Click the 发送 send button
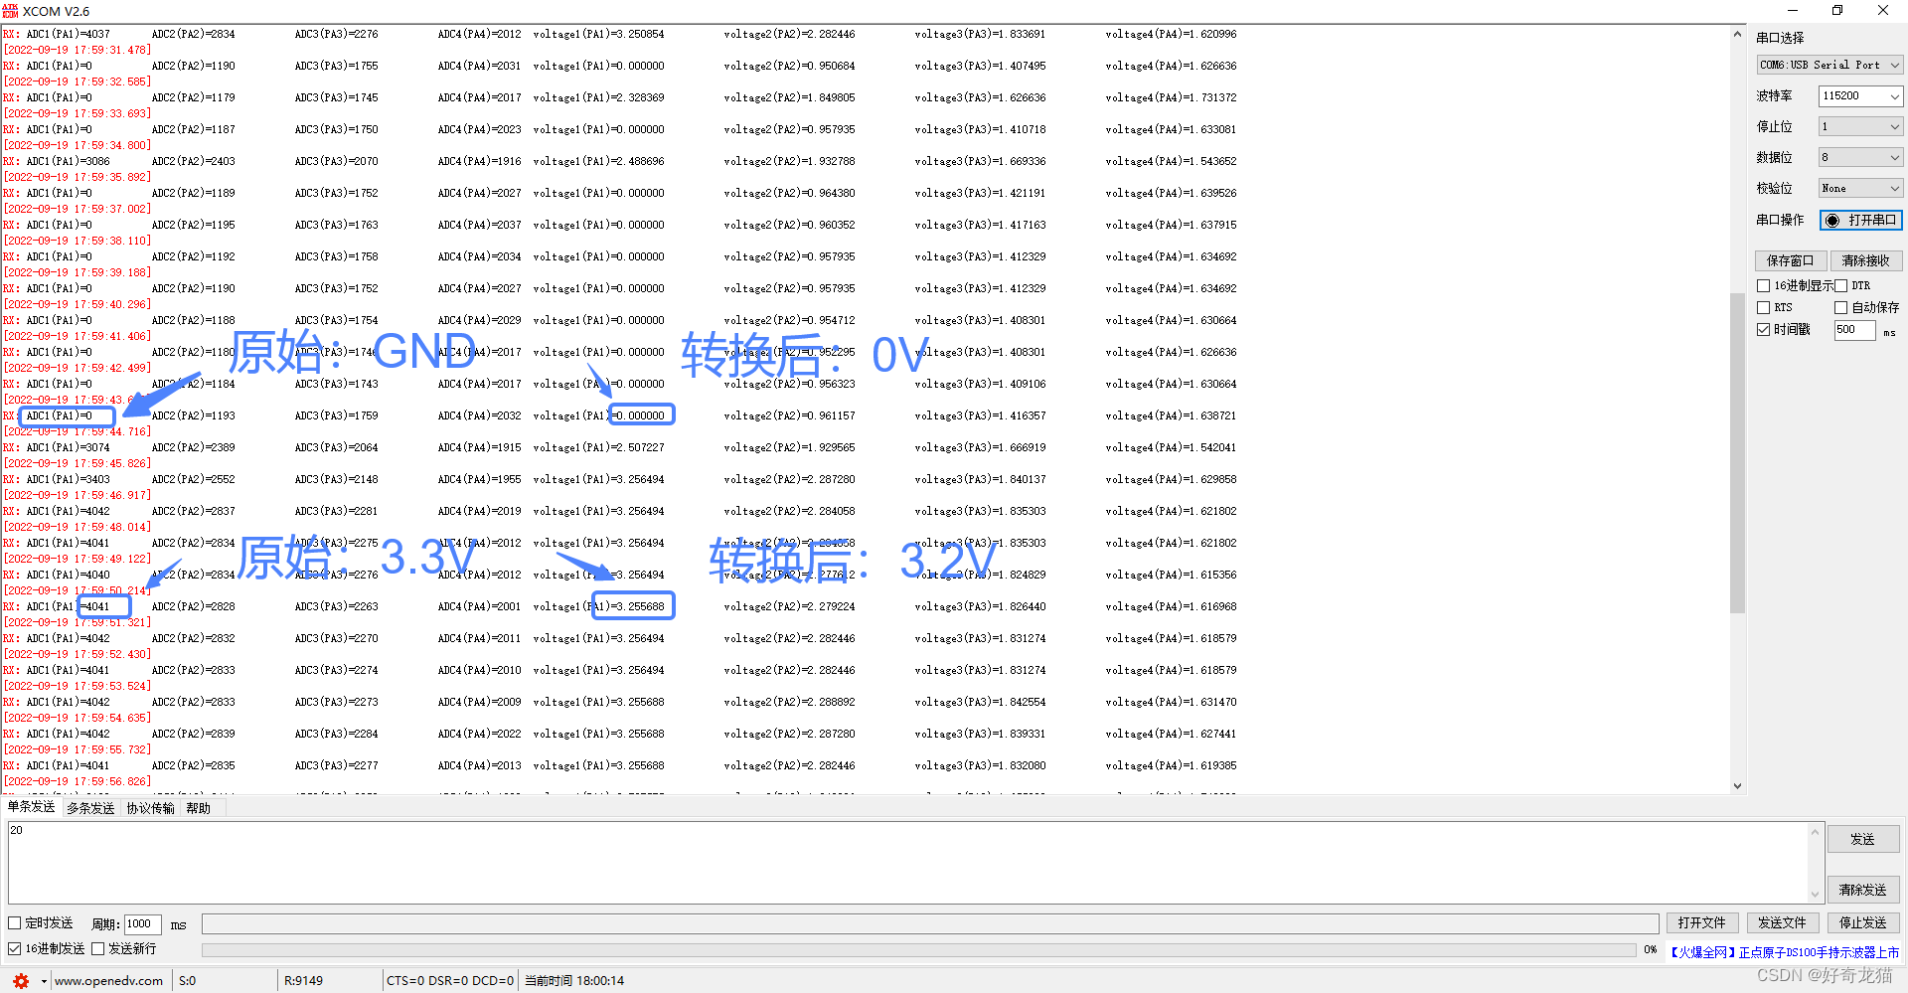Image resolution: width=1908 pixels, height=993 pixels. (1863, 839)
